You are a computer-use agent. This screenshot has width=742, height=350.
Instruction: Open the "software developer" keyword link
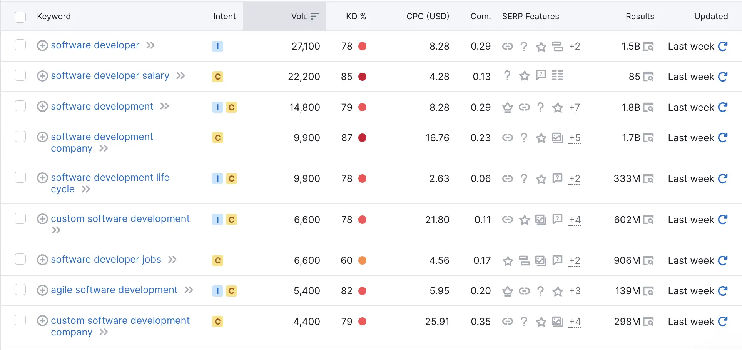coord(95,45)
